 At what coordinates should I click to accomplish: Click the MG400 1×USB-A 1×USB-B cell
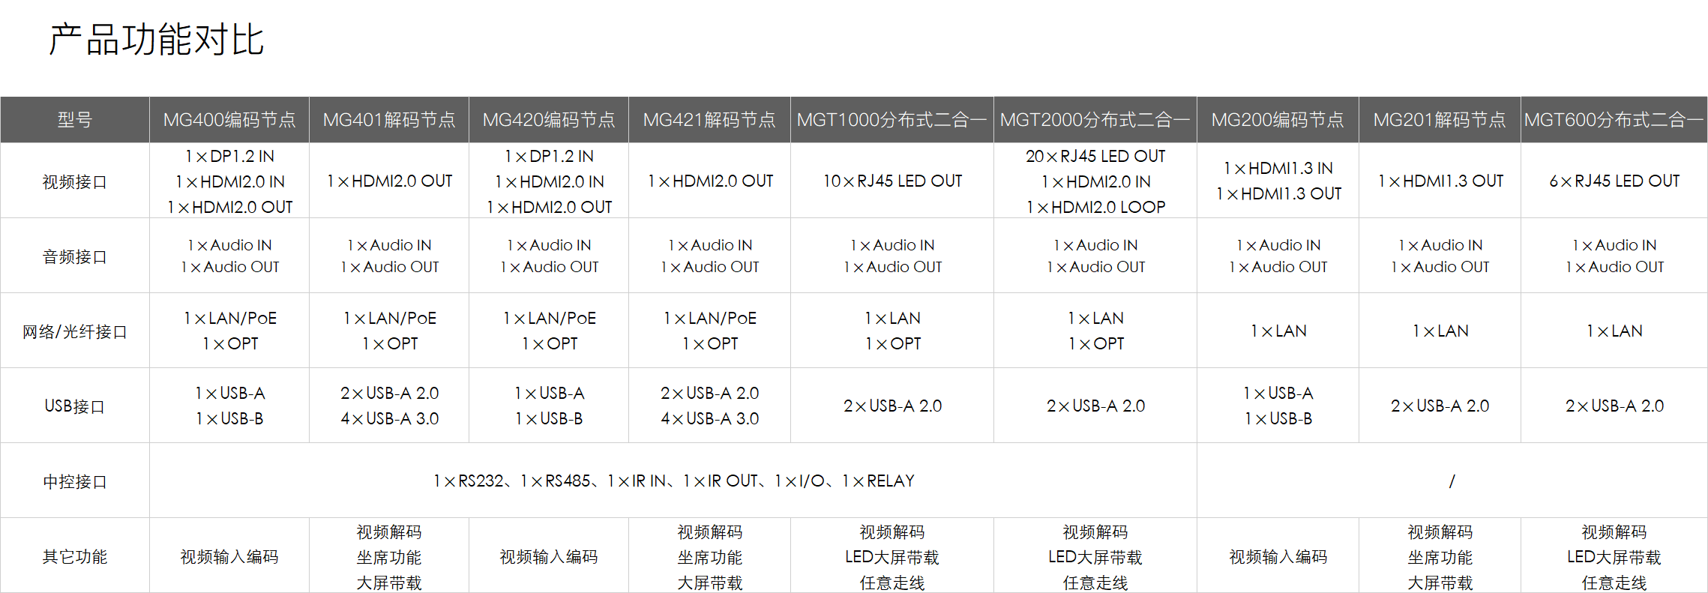pyautogui.click(x=229, y=406)
